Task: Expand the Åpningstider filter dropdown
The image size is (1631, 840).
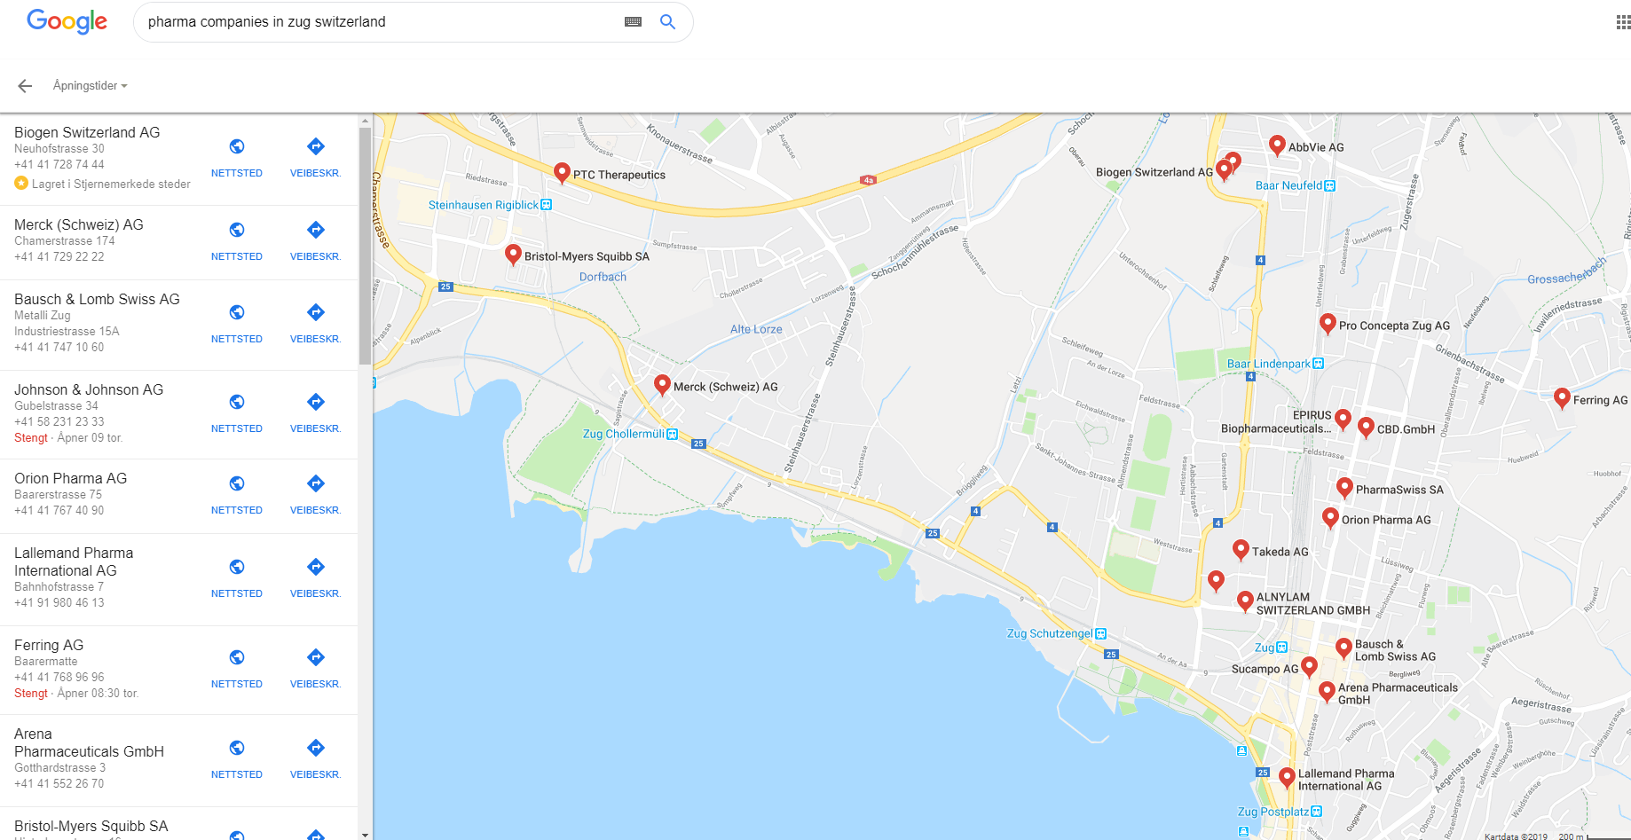Action: pyautogui.click(x=91, y=86)
